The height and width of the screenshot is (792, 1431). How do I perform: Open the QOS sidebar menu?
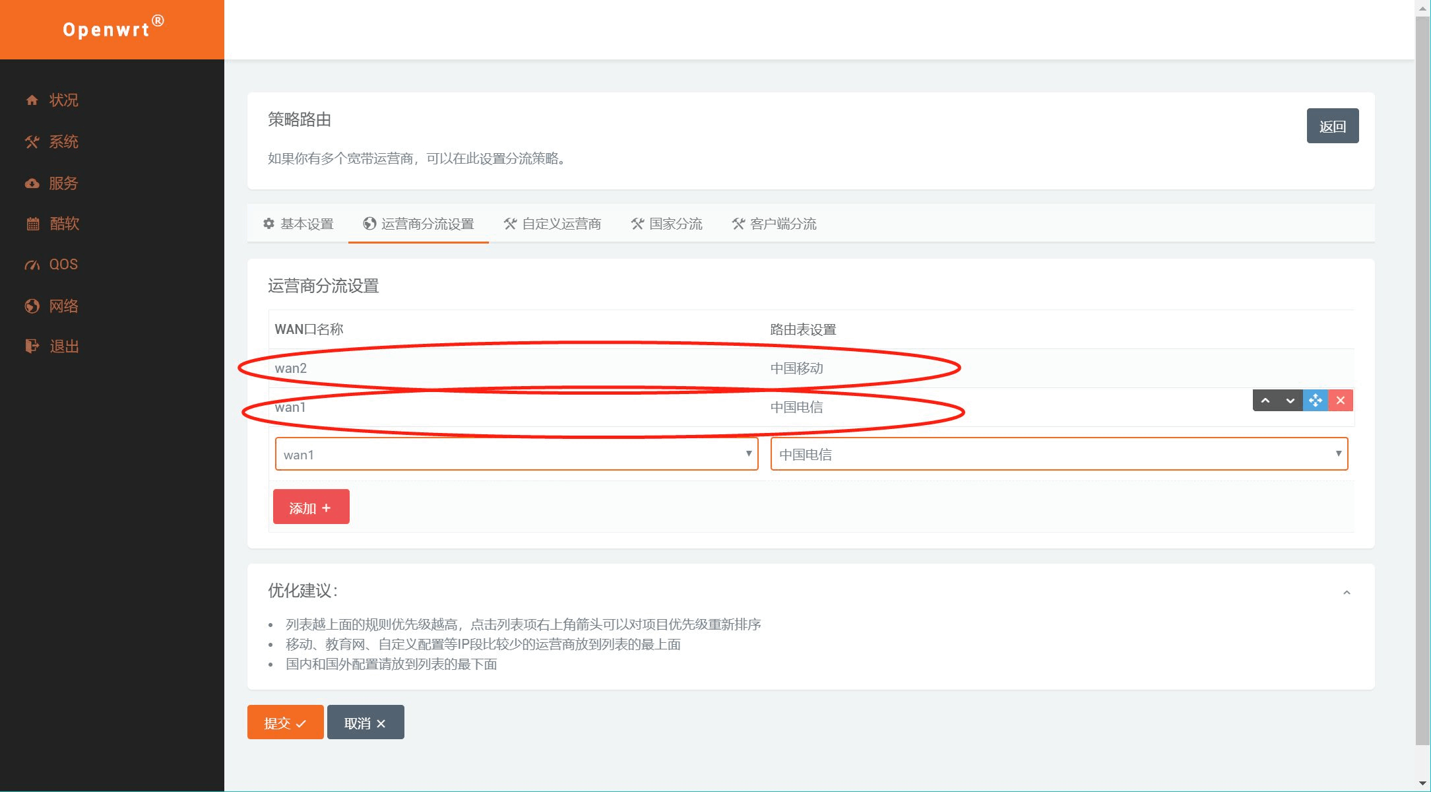(x=63, y=265)
